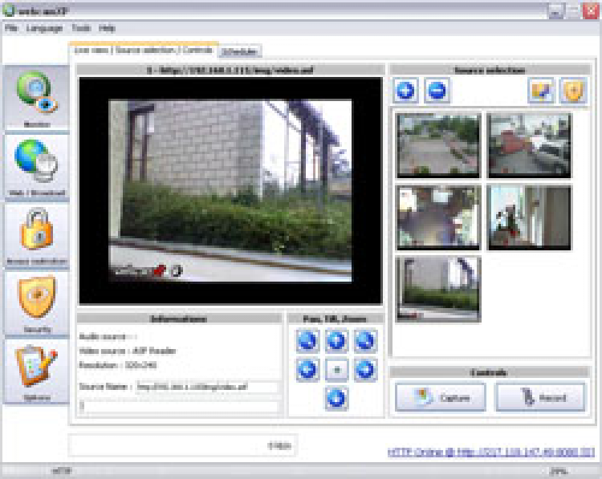The image size is (602, 479).
Task: Open the Security shield sidebar section
Action: point(36,303)
